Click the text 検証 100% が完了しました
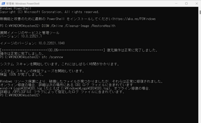 click(x=22, y=74)
